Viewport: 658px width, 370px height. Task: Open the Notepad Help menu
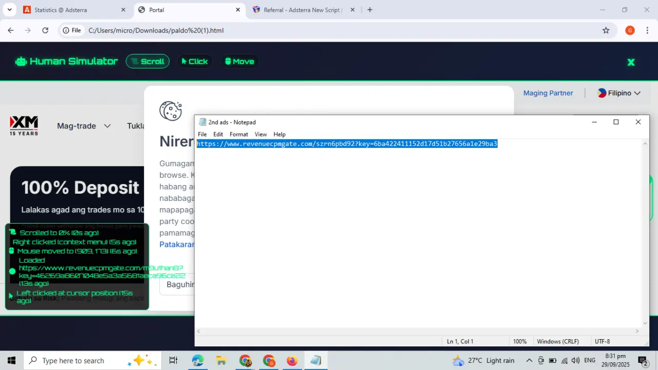click(x=280, y=134)
